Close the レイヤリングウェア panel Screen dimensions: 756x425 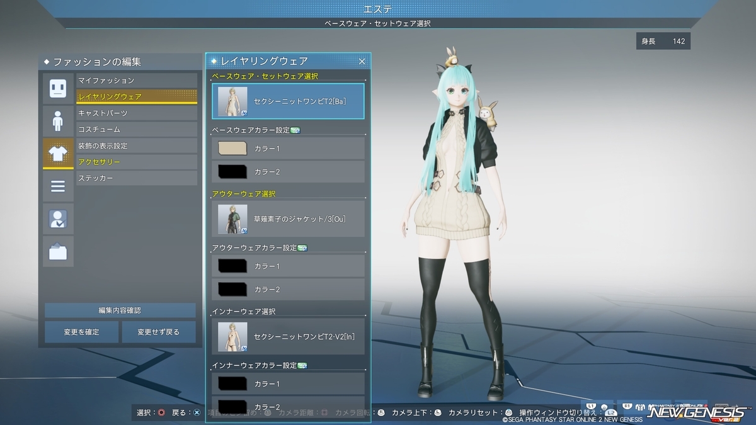tap(362, 61)
